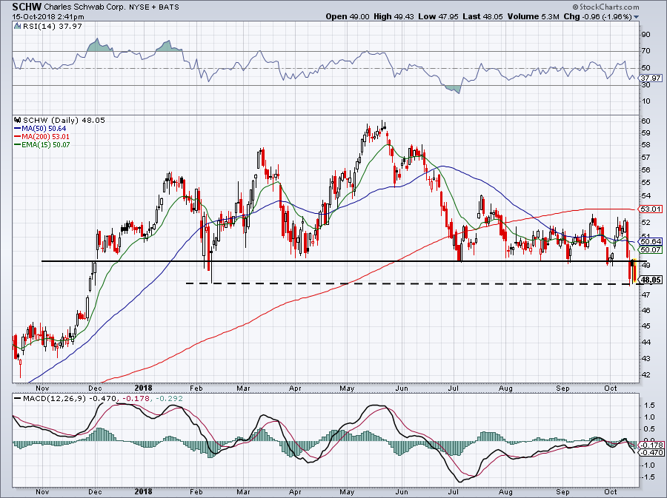Select the MA(50) 50.64 legend label
Screen dimensions: 667x498
click(44, 128)
